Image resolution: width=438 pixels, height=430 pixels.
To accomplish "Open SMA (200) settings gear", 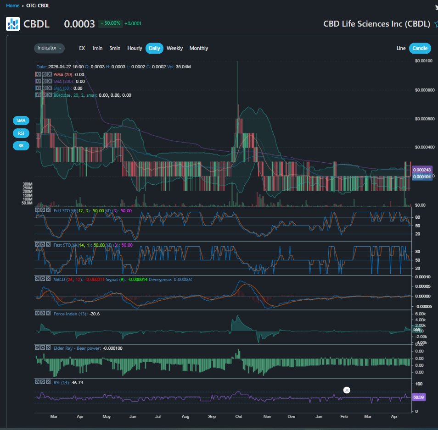I will pos(44,81).
